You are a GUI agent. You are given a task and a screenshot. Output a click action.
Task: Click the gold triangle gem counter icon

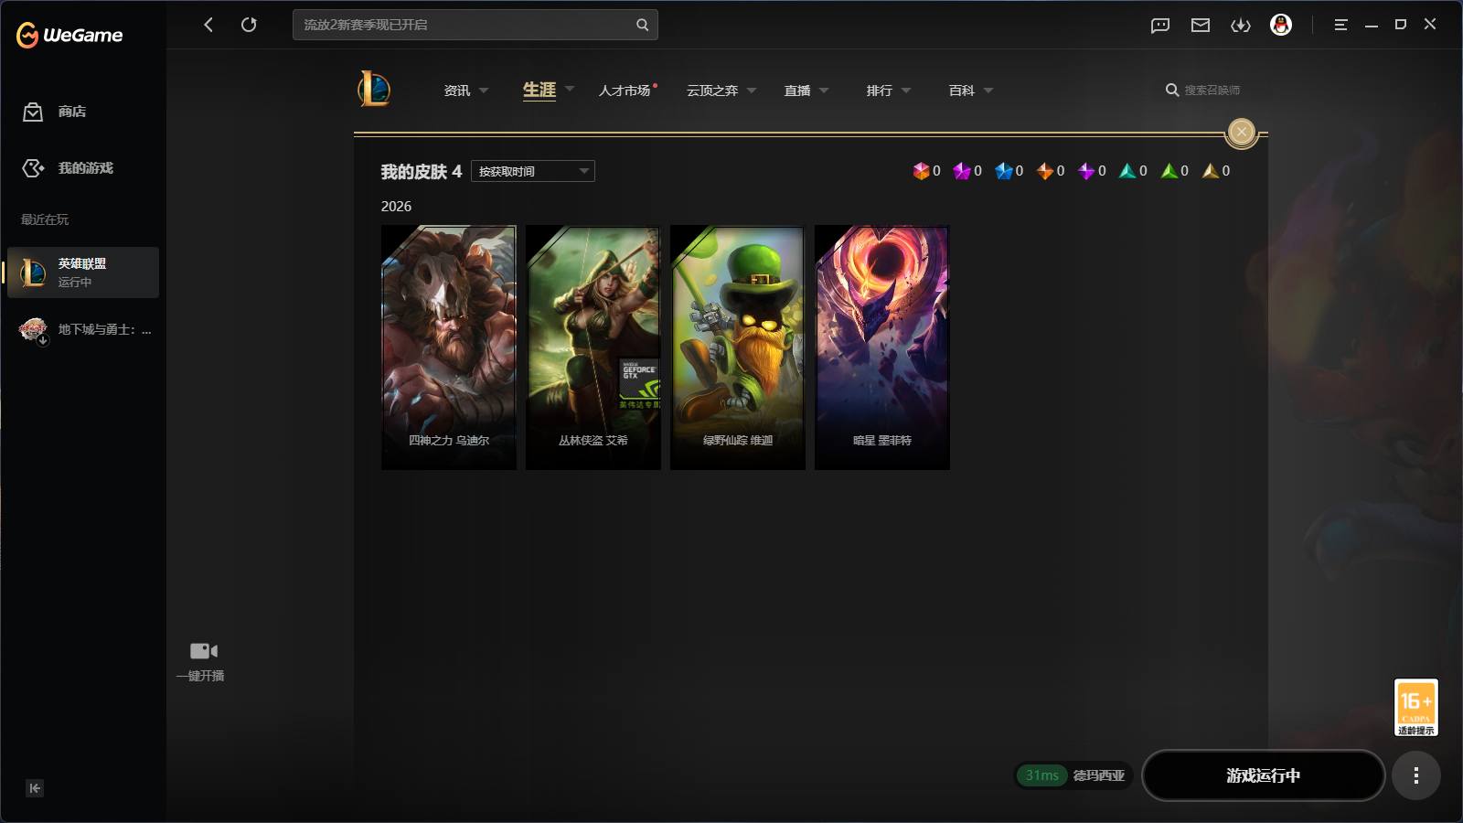point(1211,171)
